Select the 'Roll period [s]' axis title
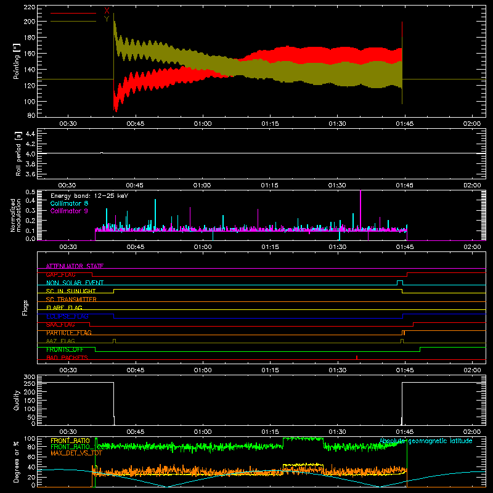This screenshot has height=493, width=493. [x=18, y=154]
